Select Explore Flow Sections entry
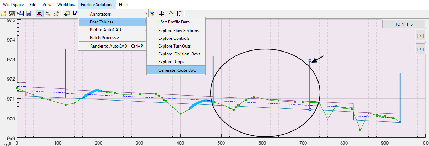Screen dimensions: 429x146 pos(178,31)
